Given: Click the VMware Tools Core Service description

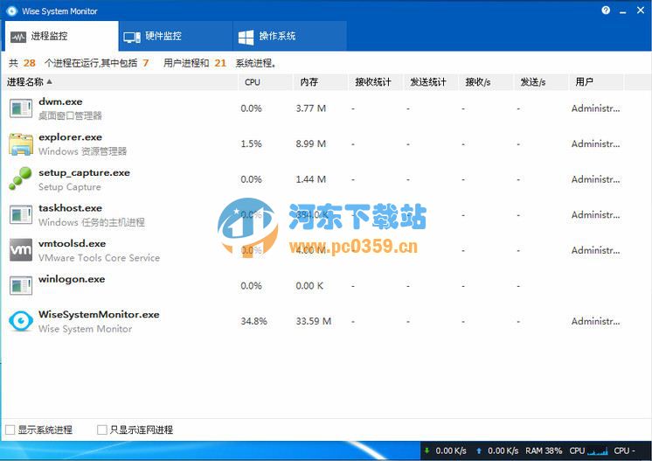Looking at the screenshot, I should click(99, 258).
